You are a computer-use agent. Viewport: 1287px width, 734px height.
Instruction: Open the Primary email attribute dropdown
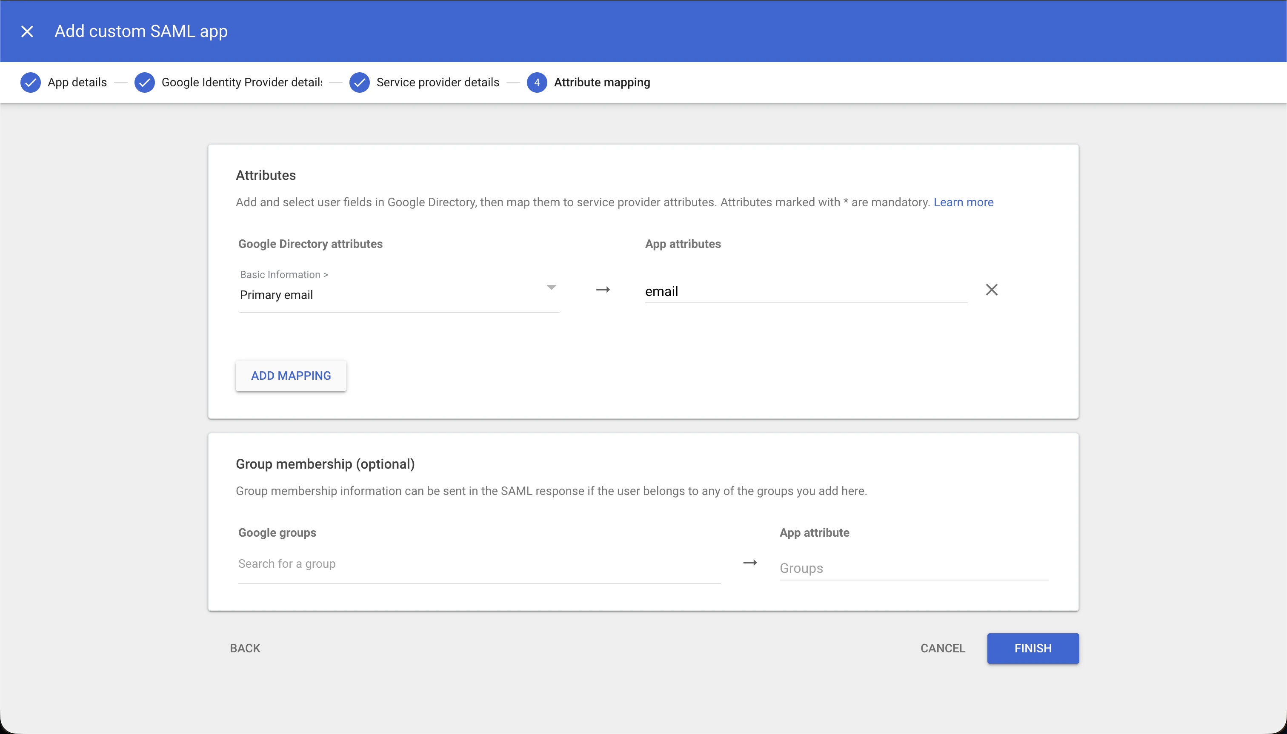tap(551, 287)
